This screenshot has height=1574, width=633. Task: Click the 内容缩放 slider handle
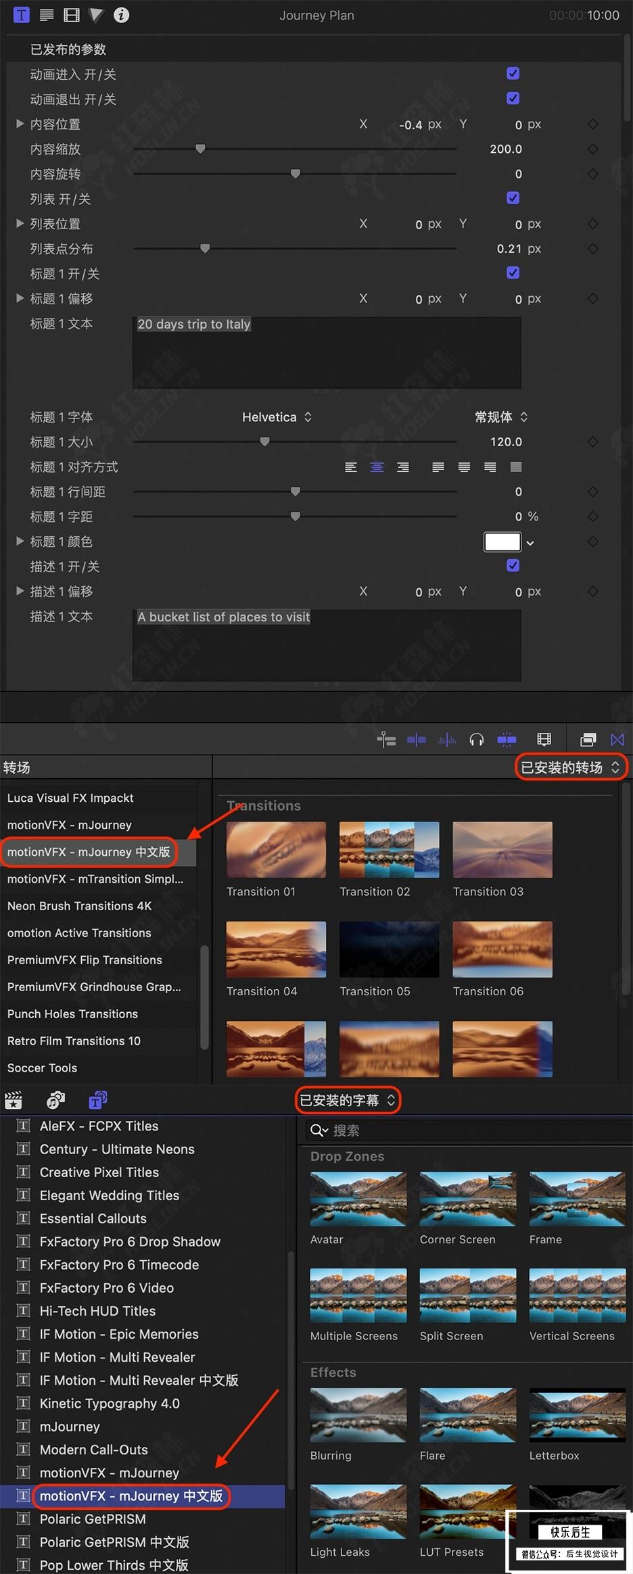(x=200, y=149)
